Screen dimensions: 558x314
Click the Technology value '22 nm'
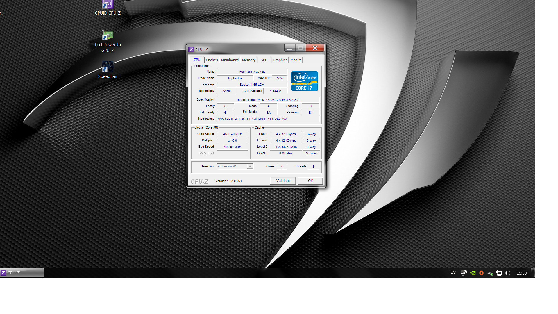(x=226, y=91)
